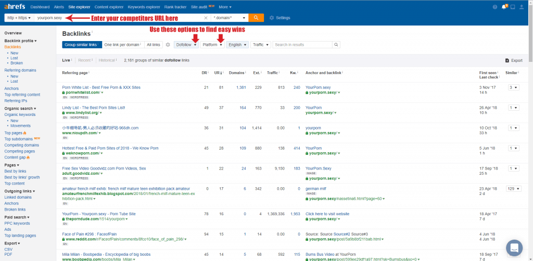The image size is (533, 261).
Task: Open the chat support bubble
Action: pyautogui.click(x=514, y=247)
